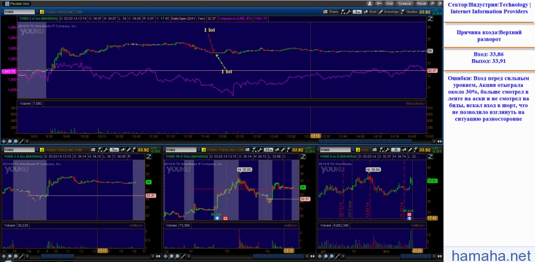The height and width of the screenshot is (262, 535).
Task: Click the candlestick style icon in the 5m chart
Action: (123, 150)
